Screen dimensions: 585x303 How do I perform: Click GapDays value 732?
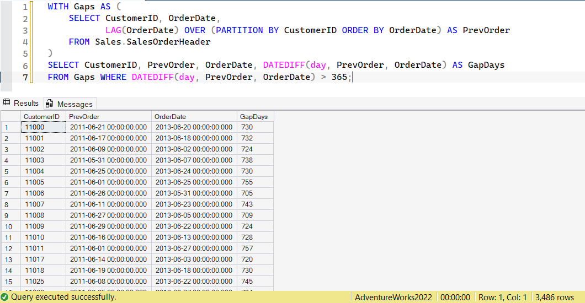point(255,138)
